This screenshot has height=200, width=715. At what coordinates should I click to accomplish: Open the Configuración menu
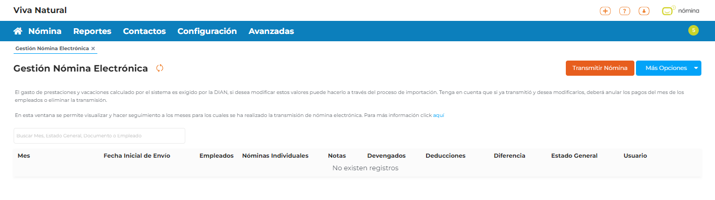click(x=207, y=31)
